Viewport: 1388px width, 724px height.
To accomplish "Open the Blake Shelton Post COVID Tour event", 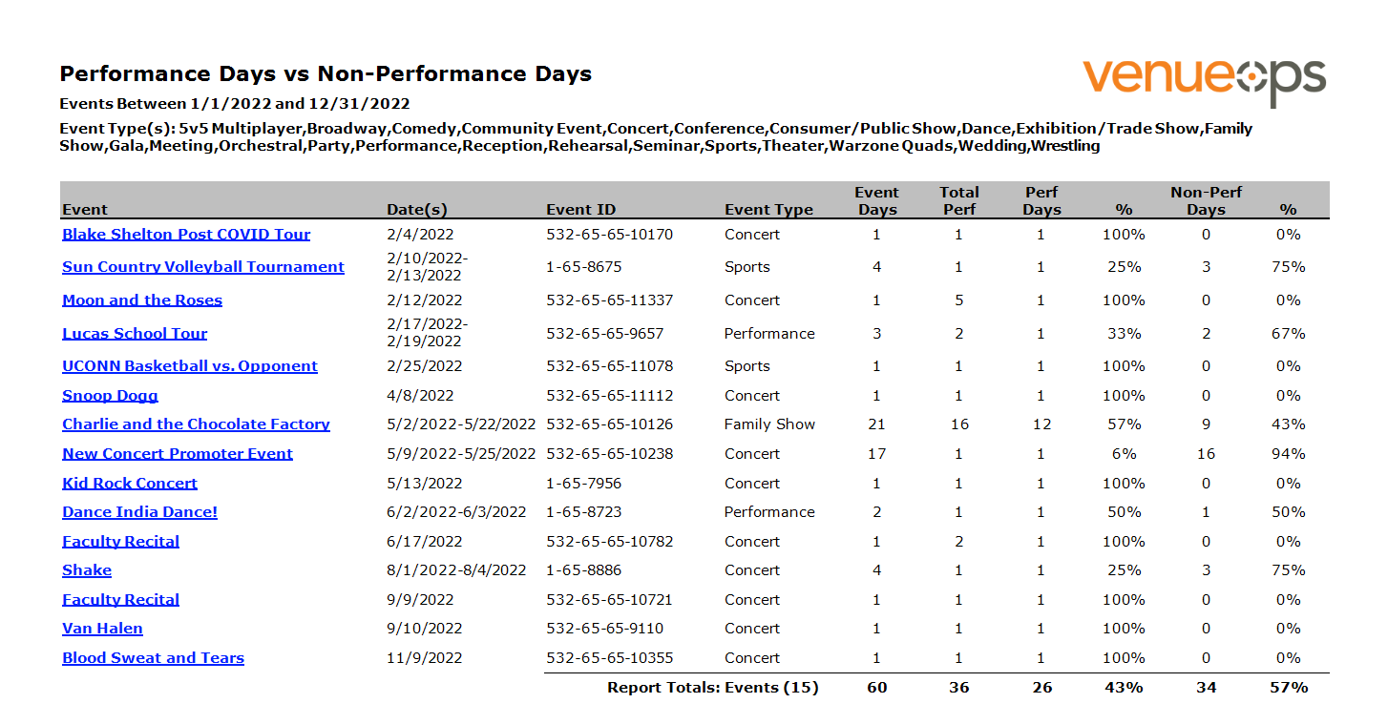I will click(186, 235).
